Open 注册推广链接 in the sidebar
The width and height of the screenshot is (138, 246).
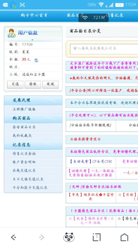24,109
